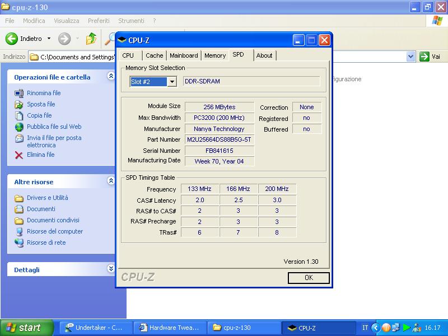
Task: Click Sposta file link
Action: pyautogui.click(x=41, y=104)
